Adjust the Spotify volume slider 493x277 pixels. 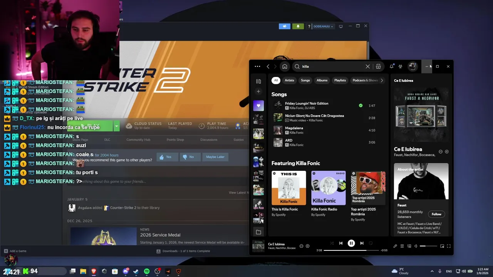point(429,246)
